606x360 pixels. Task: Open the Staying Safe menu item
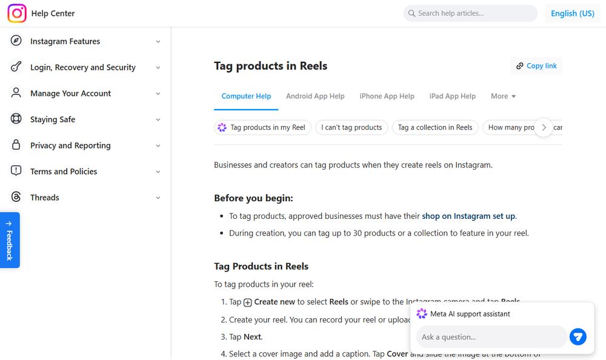(x=85, y=119)
